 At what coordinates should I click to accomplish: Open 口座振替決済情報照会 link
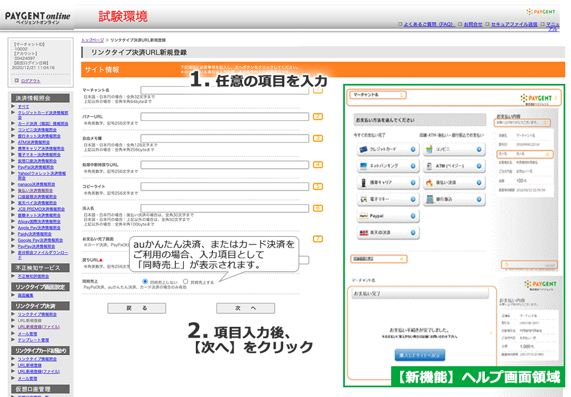pos(37,196)
